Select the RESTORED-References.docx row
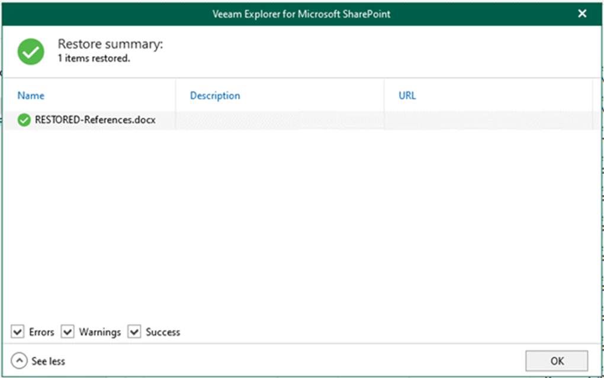This screenshot has width=604, height=378. (301, 120)
